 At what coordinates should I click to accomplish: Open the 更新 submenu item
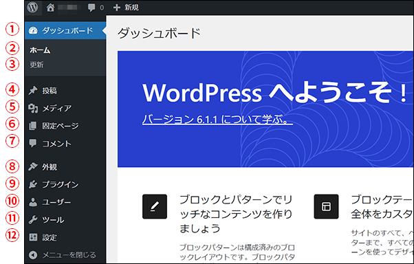(36, 65)
